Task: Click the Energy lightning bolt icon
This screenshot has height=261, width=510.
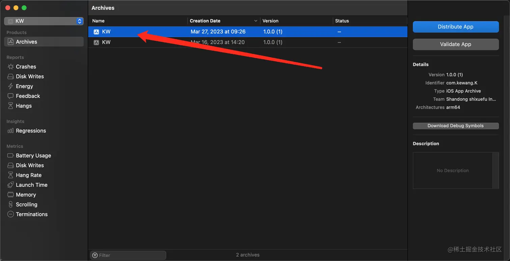Action: point(10,86)
